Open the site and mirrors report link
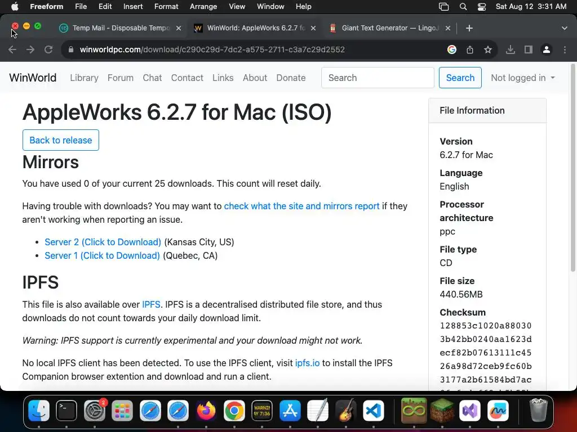 [x=302, y=206]
